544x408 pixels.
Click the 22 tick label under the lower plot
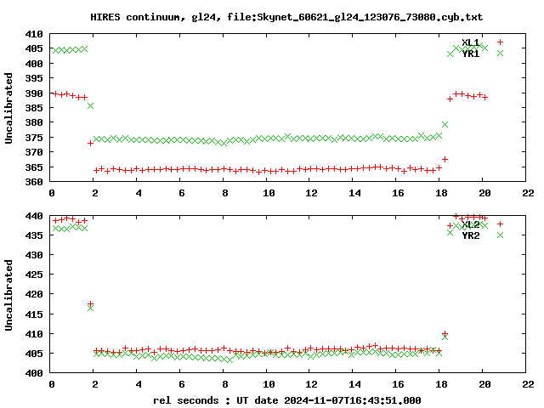point(528,384)
